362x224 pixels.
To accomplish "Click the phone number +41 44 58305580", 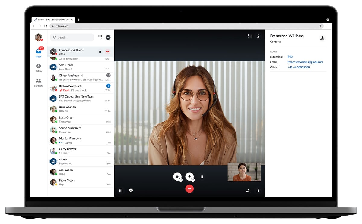I will tap(299, 67).
